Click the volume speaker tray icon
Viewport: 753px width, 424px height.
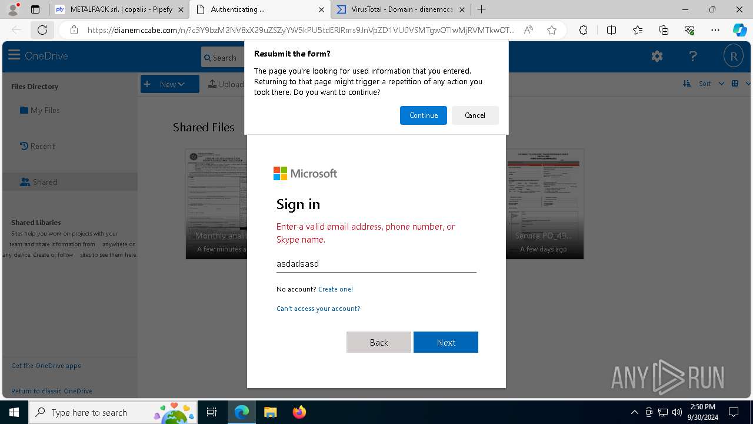tap(677, 412)
